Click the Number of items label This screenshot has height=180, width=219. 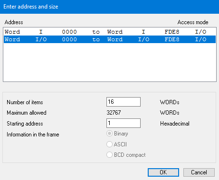(25, 102)
